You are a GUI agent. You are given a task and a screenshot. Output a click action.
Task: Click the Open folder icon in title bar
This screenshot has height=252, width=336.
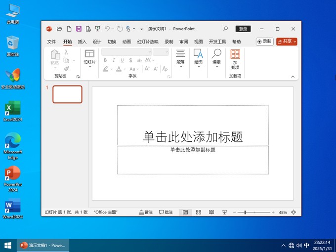click(x=60, y=29)
